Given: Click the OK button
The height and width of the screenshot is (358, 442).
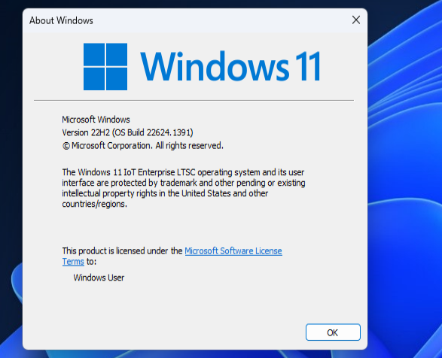Looking at the screenshot, I should (333, 332).
